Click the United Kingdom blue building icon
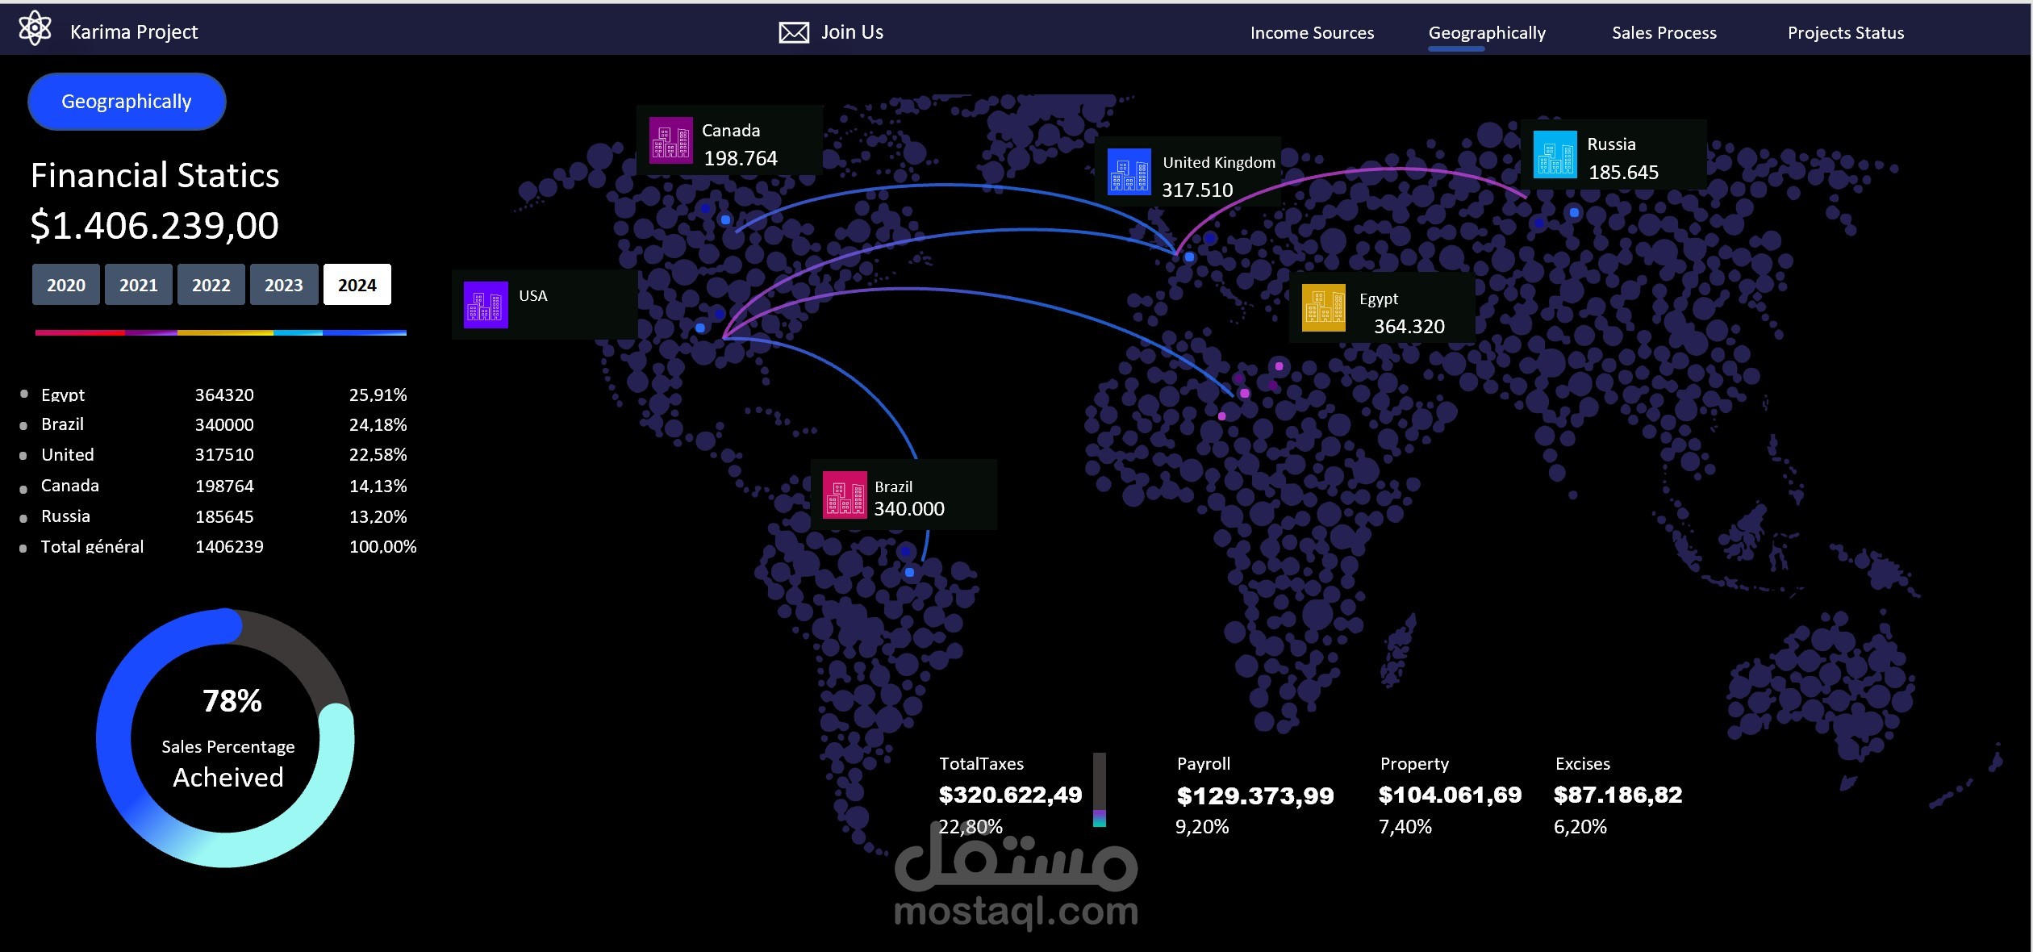Screen dimensions: 2033x952 coord(1129,172)
